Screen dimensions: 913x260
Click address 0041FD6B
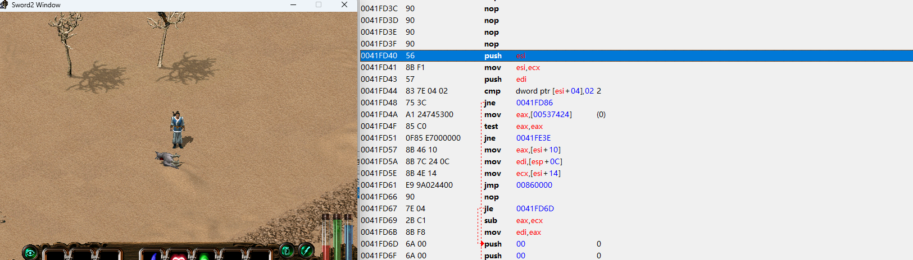(379, 232)
